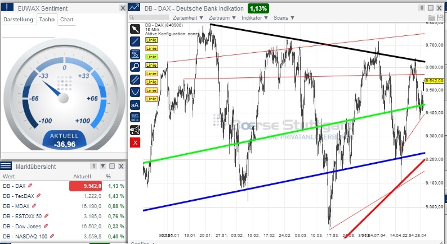Choose the curve arc drawing tool
447x244 pixels.
point(135,92)
